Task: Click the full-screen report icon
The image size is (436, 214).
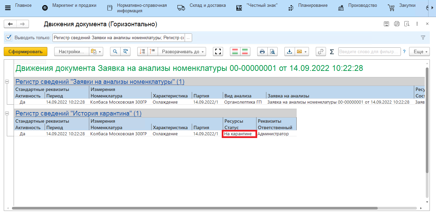Action: tap(218, 51)
